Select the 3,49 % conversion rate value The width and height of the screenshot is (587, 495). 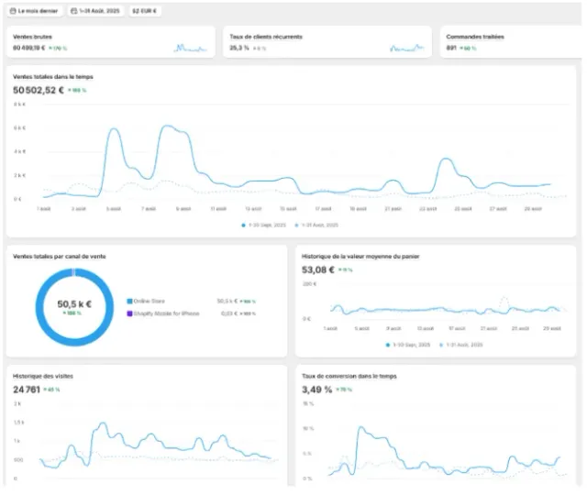(317, 390)
